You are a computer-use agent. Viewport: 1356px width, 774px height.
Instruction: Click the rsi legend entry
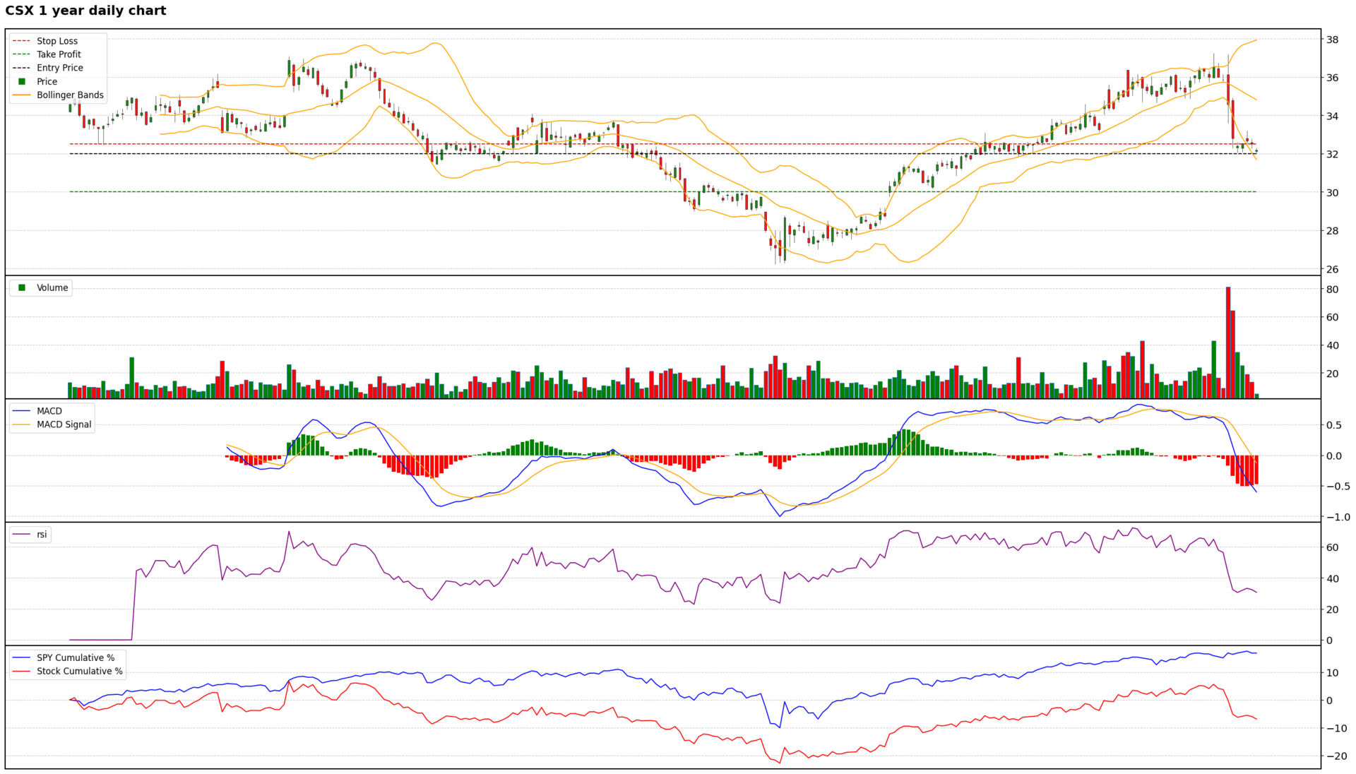tap(42, 535)
